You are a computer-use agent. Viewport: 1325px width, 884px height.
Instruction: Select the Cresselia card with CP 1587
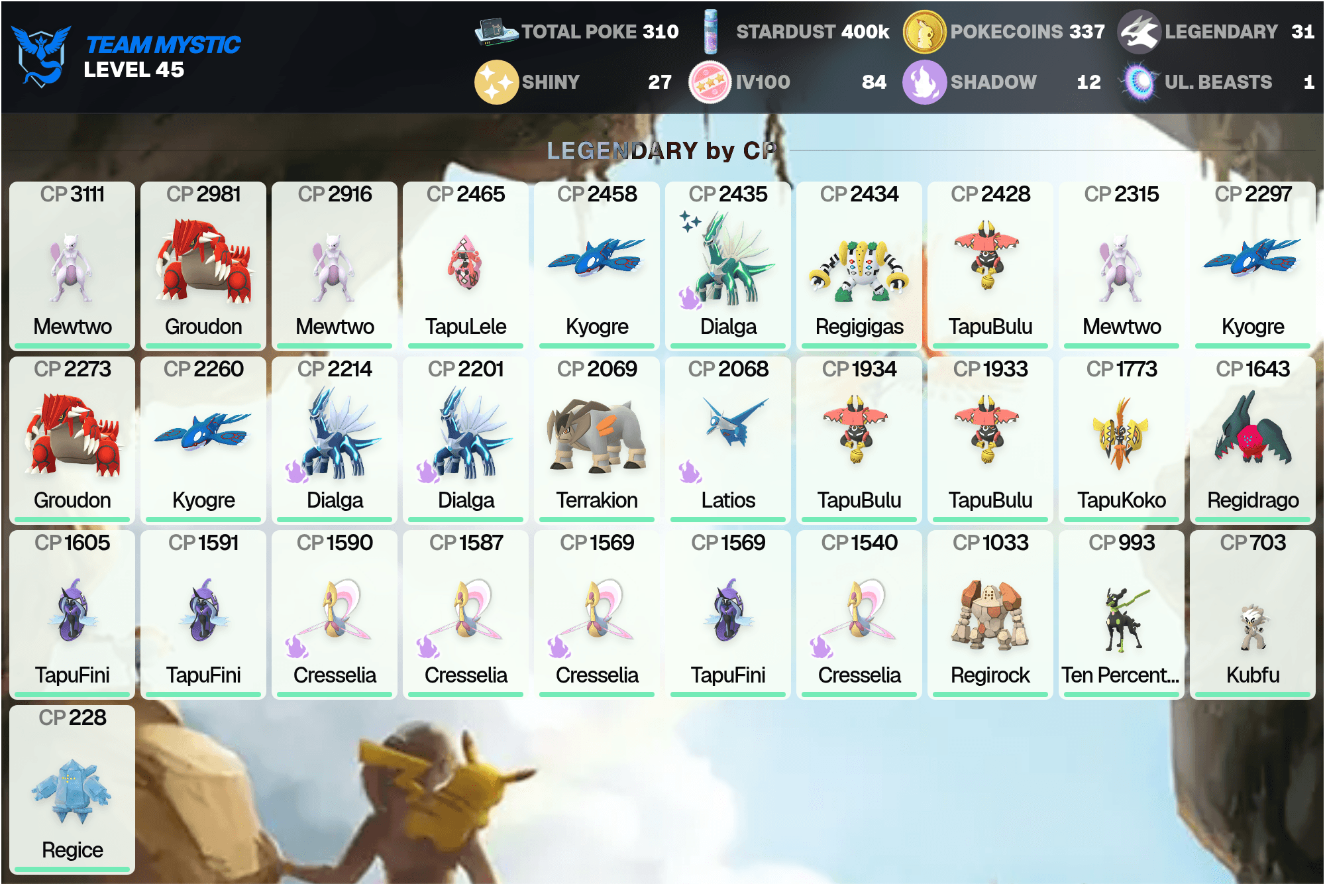pos(466,614)
